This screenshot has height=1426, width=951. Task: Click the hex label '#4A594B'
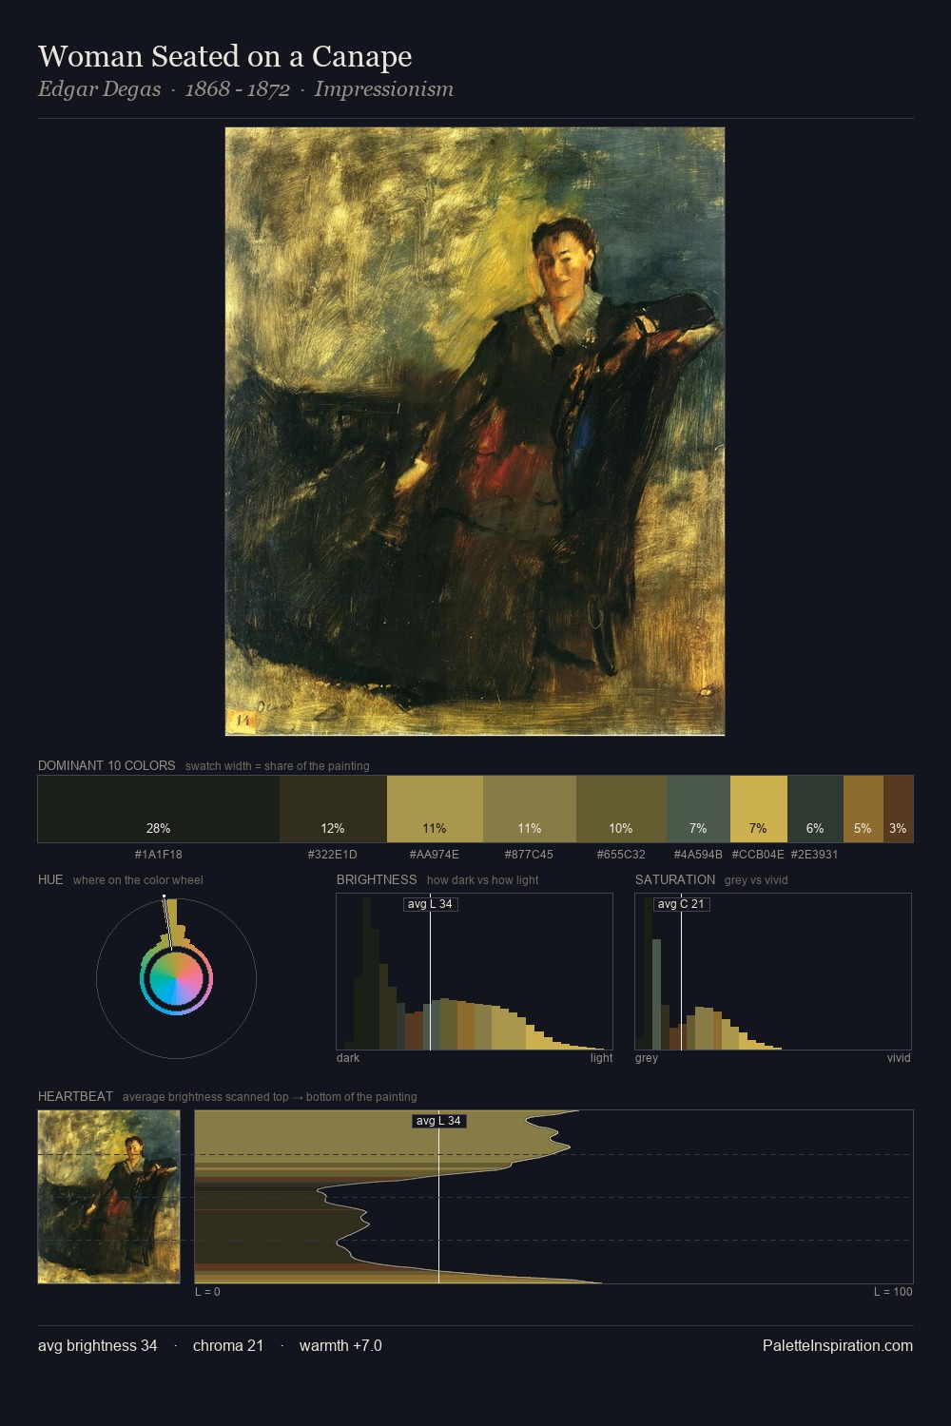click(x=698, y=855)
